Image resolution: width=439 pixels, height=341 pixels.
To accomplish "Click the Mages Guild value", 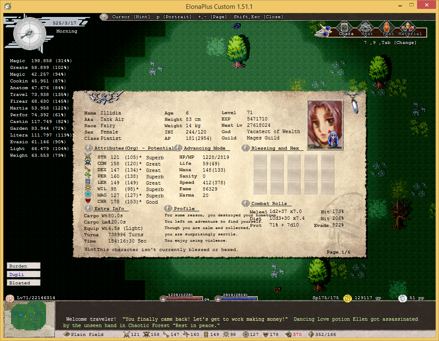I will point(263,138).
